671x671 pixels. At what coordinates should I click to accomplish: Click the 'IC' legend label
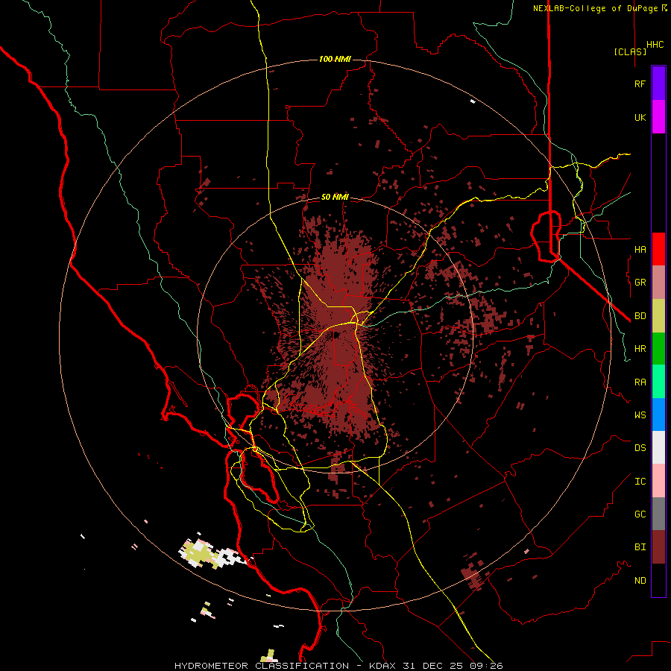pos(640,482)
